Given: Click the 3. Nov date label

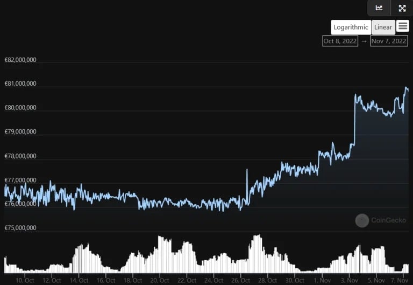Looking at the screenshot, I should pyautogui.click(x=349, y=280).
